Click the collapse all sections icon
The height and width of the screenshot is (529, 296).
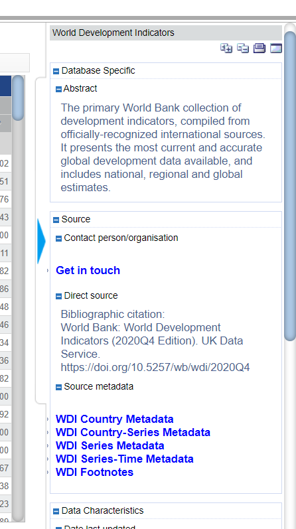point(243,48)
